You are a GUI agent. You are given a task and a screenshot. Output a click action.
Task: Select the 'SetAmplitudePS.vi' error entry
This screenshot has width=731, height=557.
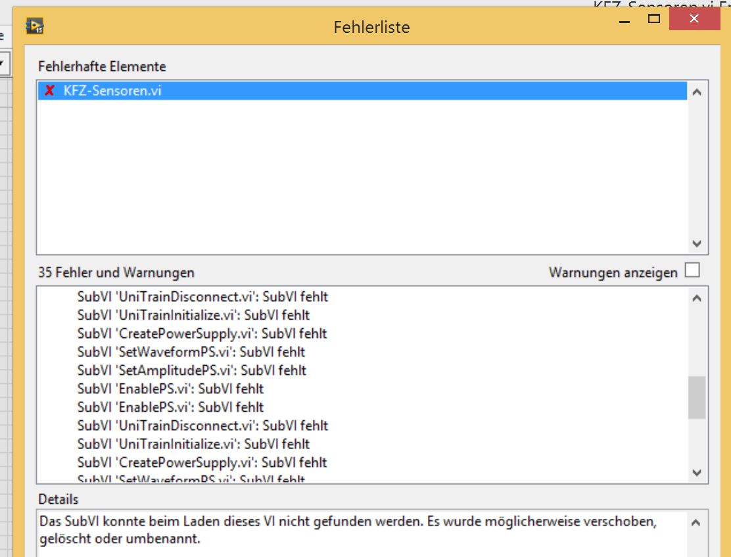(x=191, y=370)
